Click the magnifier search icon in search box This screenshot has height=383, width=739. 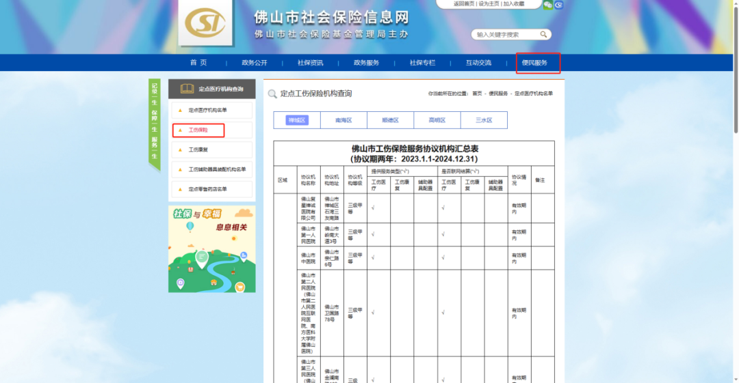tap(543, 34)
